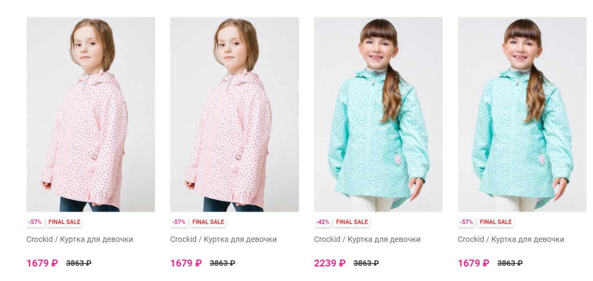Open second Crockid / Куртка для девочки title

(223, 239)
